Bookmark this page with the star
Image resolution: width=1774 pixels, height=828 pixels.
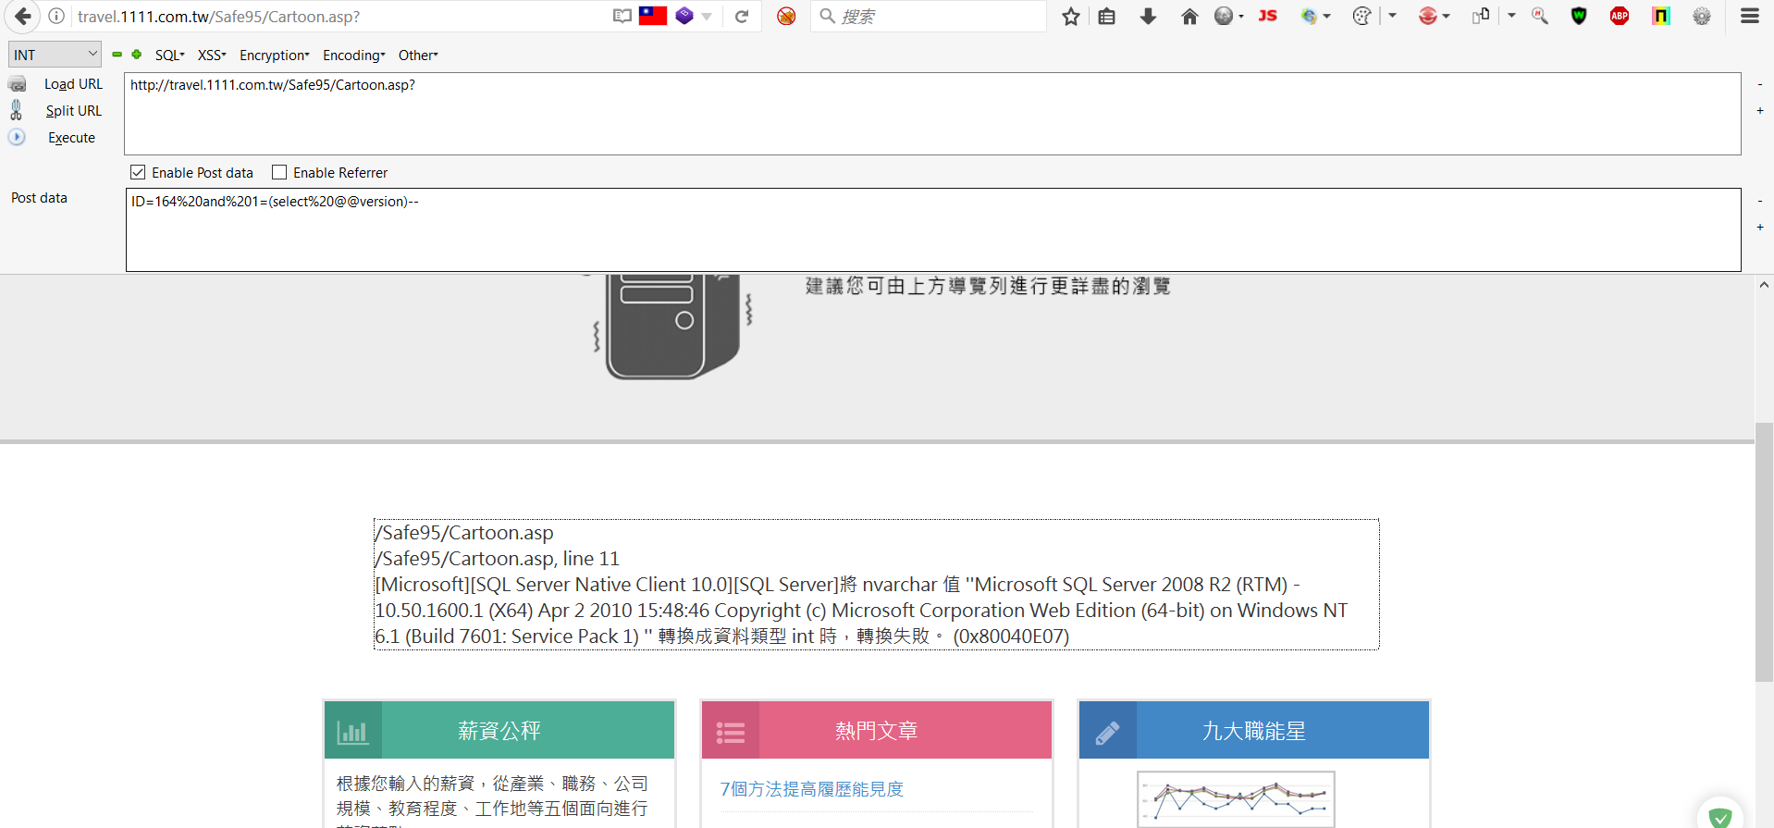1071,17
